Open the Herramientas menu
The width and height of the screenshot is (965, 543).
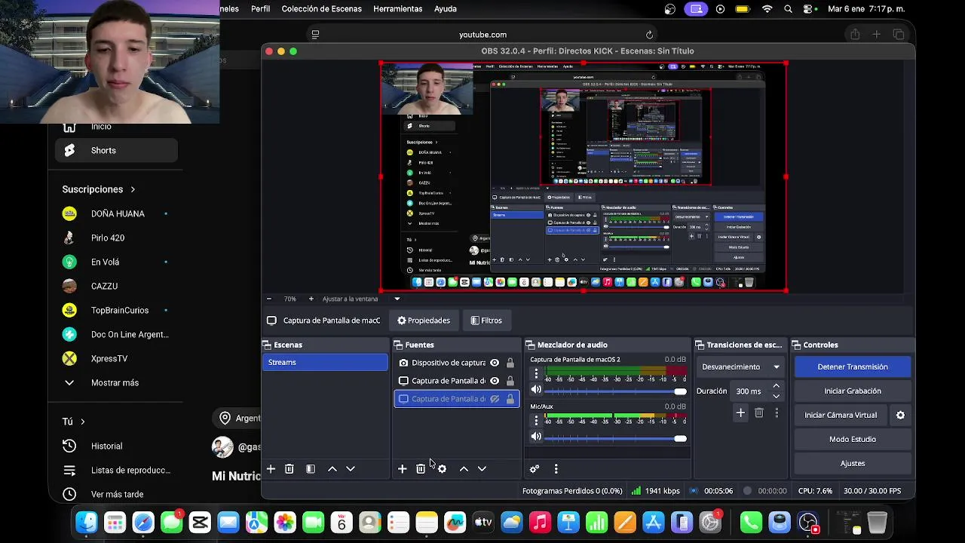pyautogui.click(x=398, y=9)
